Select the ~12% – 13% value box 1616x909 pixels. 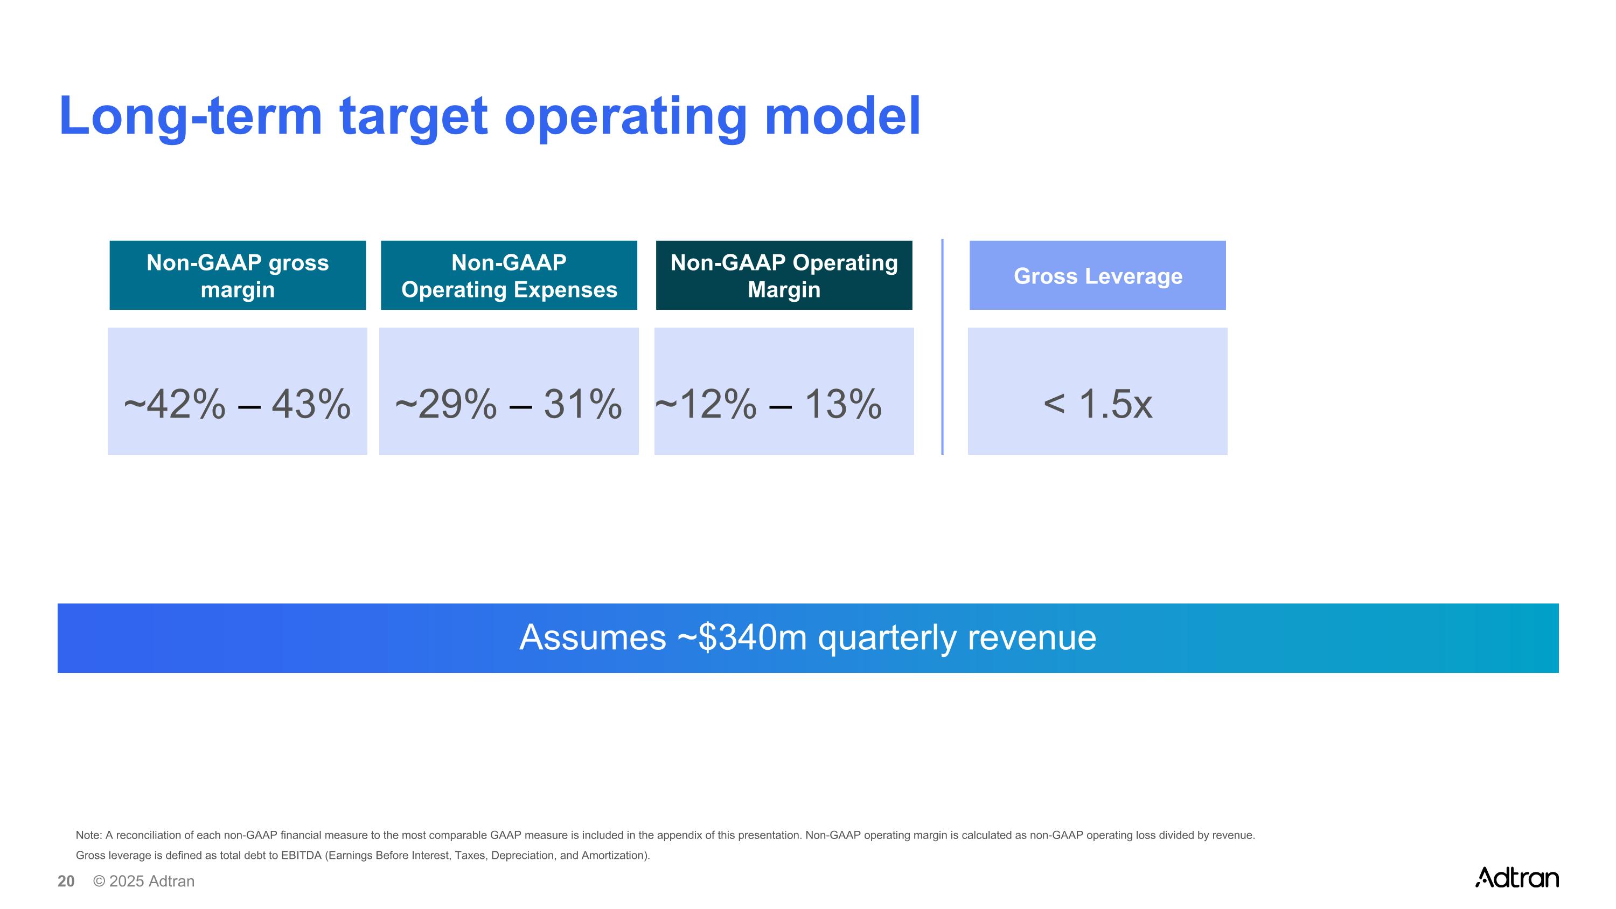[784, 391]
